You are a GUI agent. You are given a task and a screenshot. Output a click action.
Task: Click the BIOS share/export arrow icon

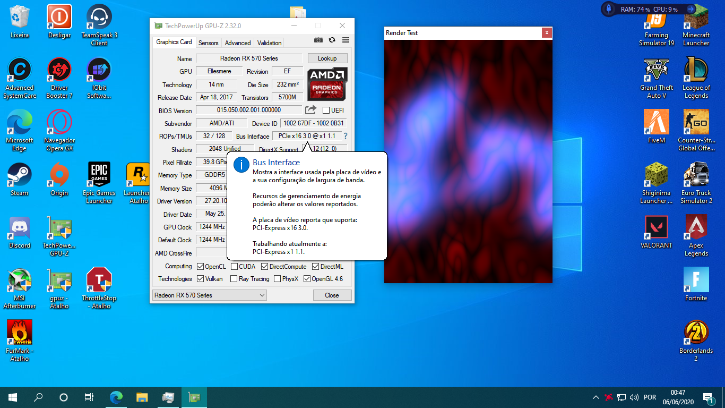coord(310,110)
